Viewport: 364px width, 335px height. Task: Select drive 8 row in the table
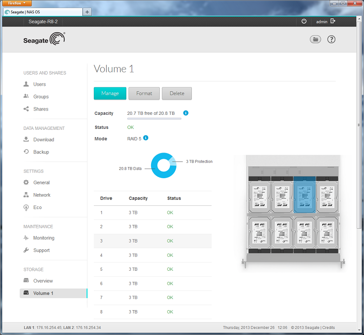152,312
